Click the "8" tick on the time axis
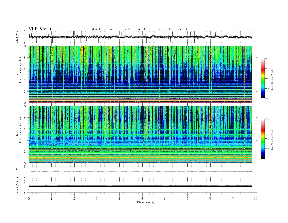The image size is (288, 223). pos(210,199)
